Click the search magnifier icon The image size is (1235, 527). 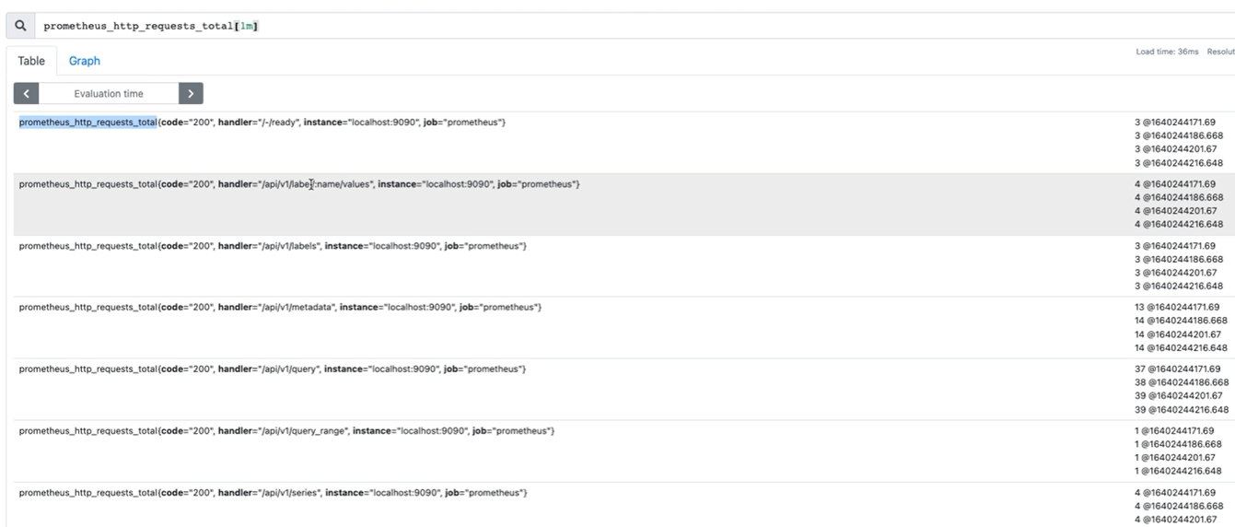click(20, 26)
